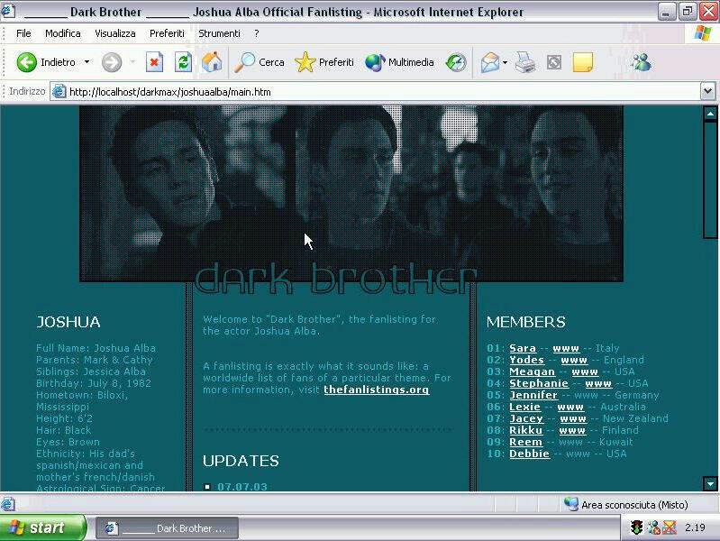Open the address bar dropdown list
This screenshot has height=541, width=720.
[x=707, y=91]
